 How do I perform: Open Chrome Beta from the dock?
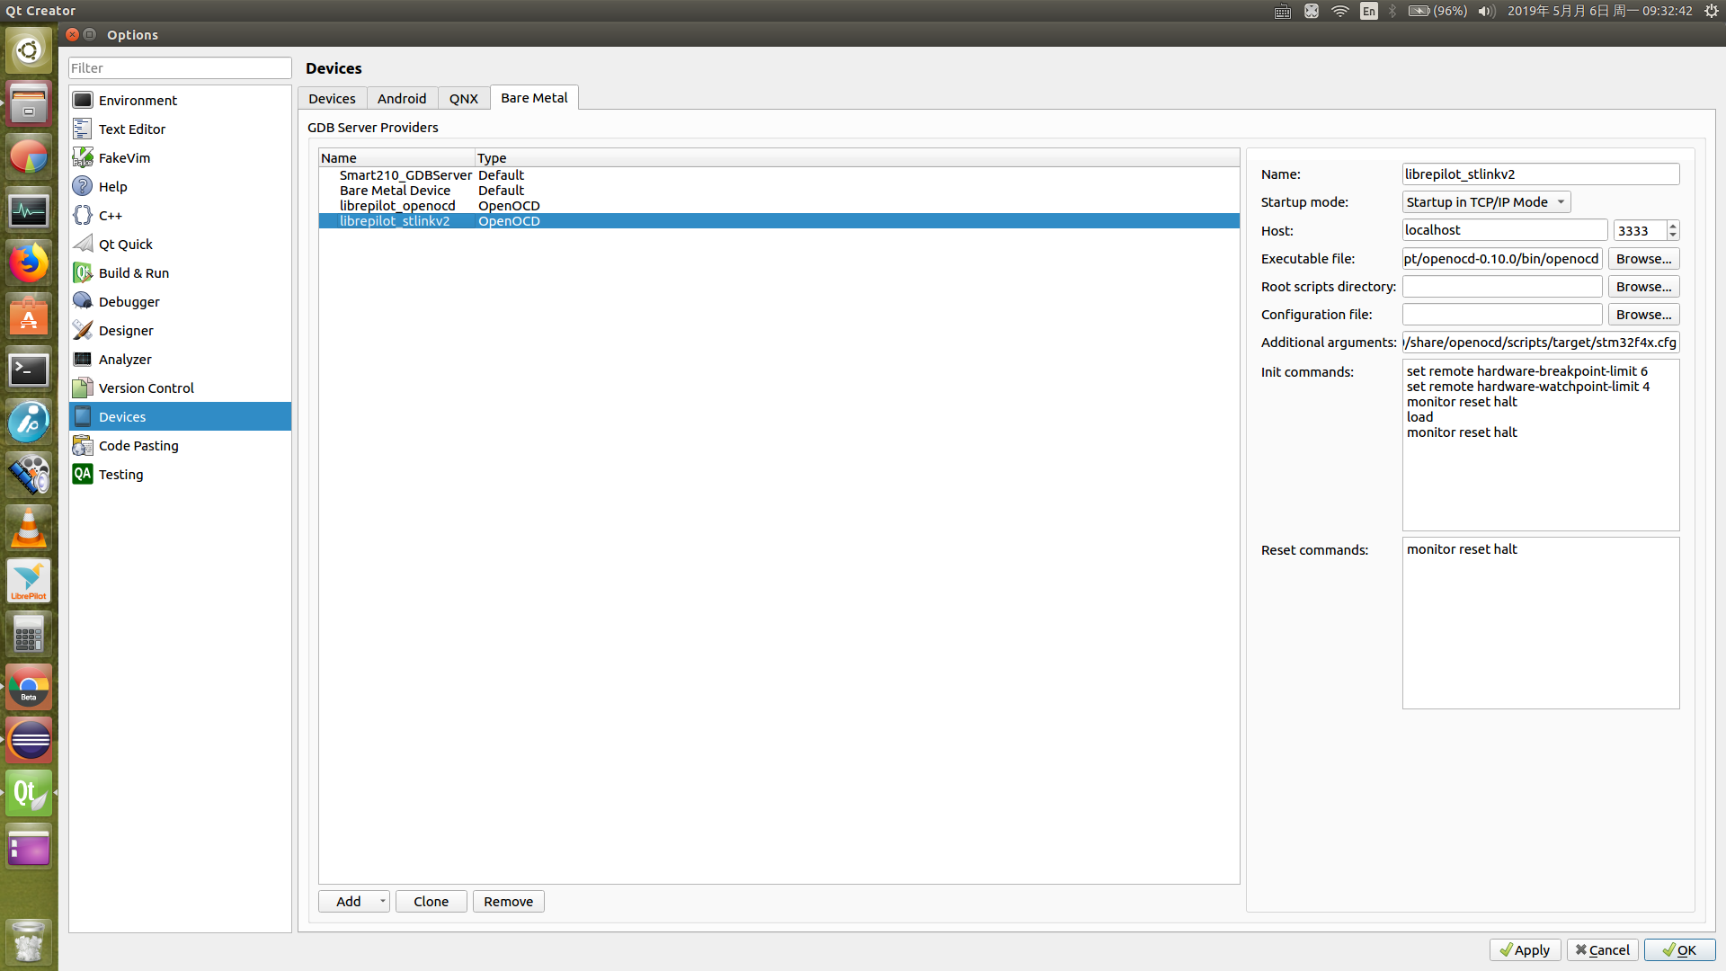click(x=29, y=686)
